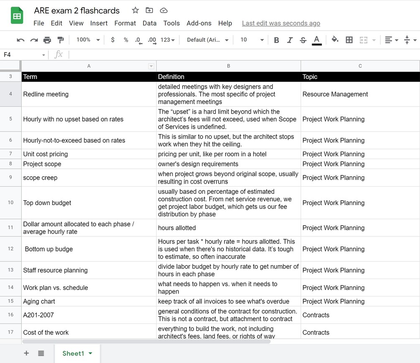This screenshot has height=363, width=420.
Task: Increase decimal places
Action: (152, 40)
